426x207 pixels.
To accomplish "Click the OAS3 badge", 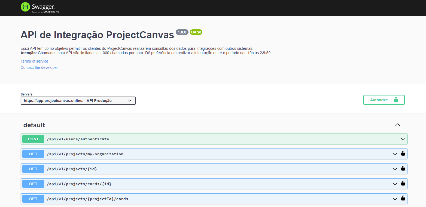I will click(196, 32).
